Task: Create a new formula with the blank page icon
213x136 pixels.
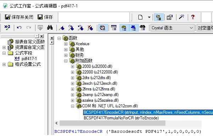Action: [x=140, y=17]
